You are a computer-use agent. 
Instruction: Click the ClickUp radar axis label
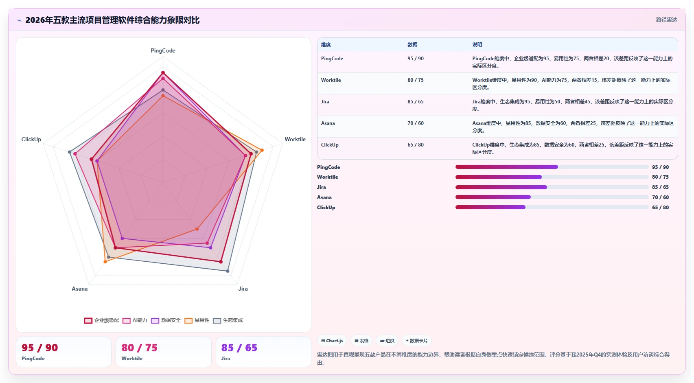tap(31, 139)
